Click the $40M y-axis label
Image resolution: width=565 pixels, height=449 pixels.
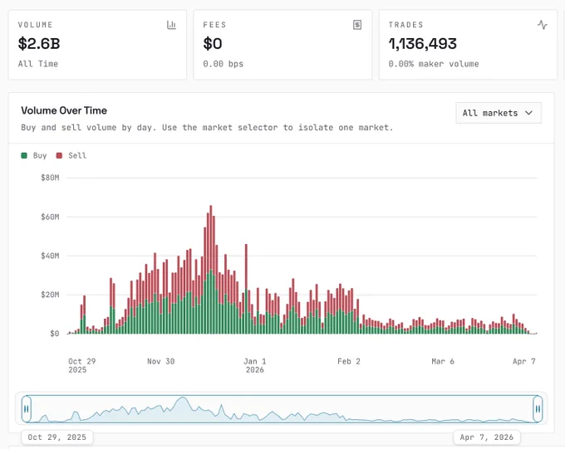(x=50, y=256)
